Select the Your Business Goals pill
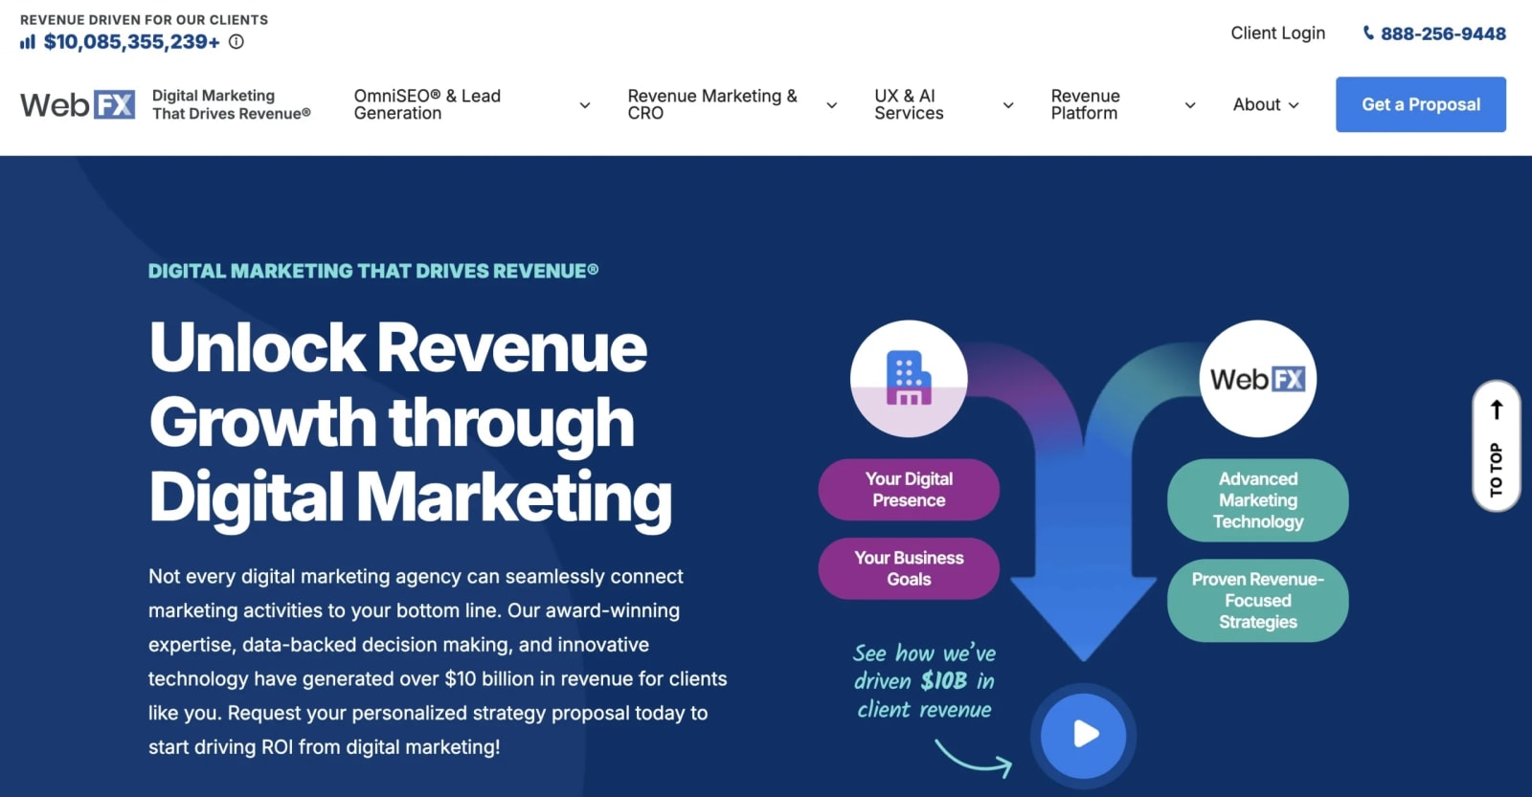The image size is (1532, 797). [x=909, y=568]
